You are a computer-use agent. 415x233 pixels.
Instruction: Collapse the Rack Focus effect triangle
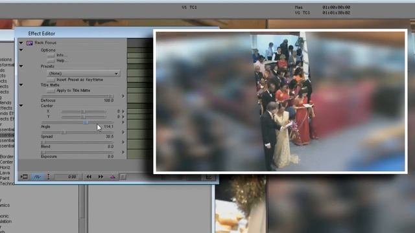(x=21, y=43)
